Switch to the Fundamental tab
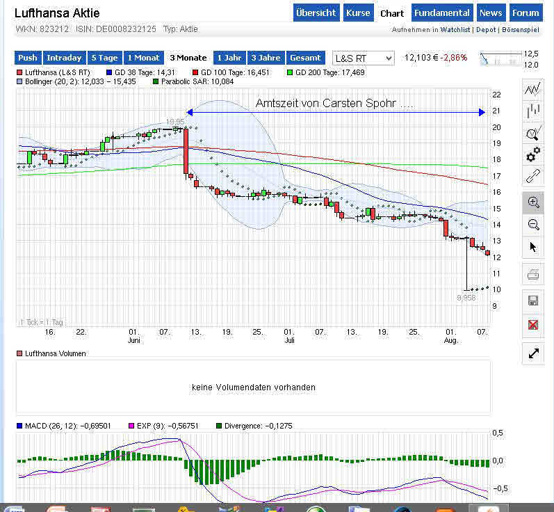Viewport: 554px width, 512px height. [441, 13]
